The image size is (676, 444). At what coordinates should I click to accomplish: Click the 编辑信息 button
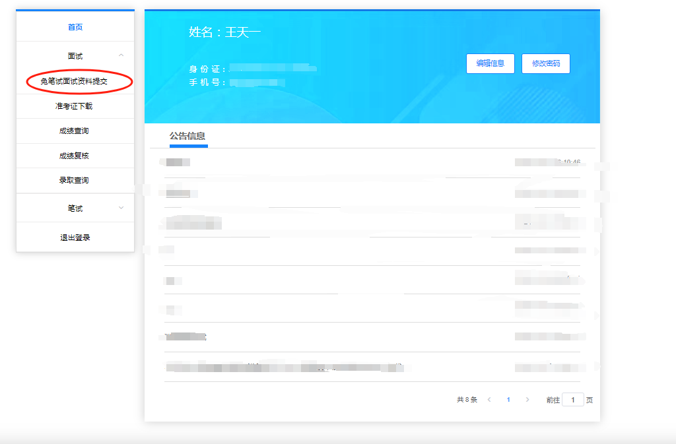pos(490,63)
